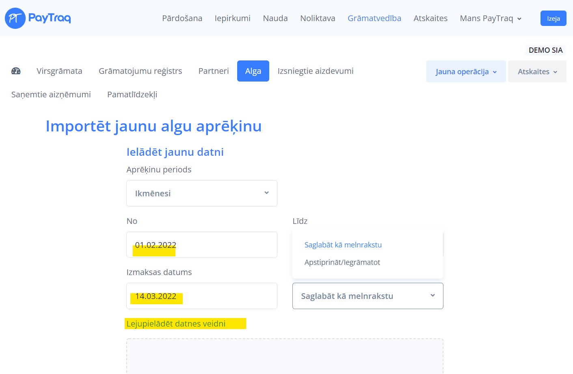This screenshot has height=374, width=573.
Task: Click the Importēt jaunu algu aprēķinu heading
Action: pos(154,126)
